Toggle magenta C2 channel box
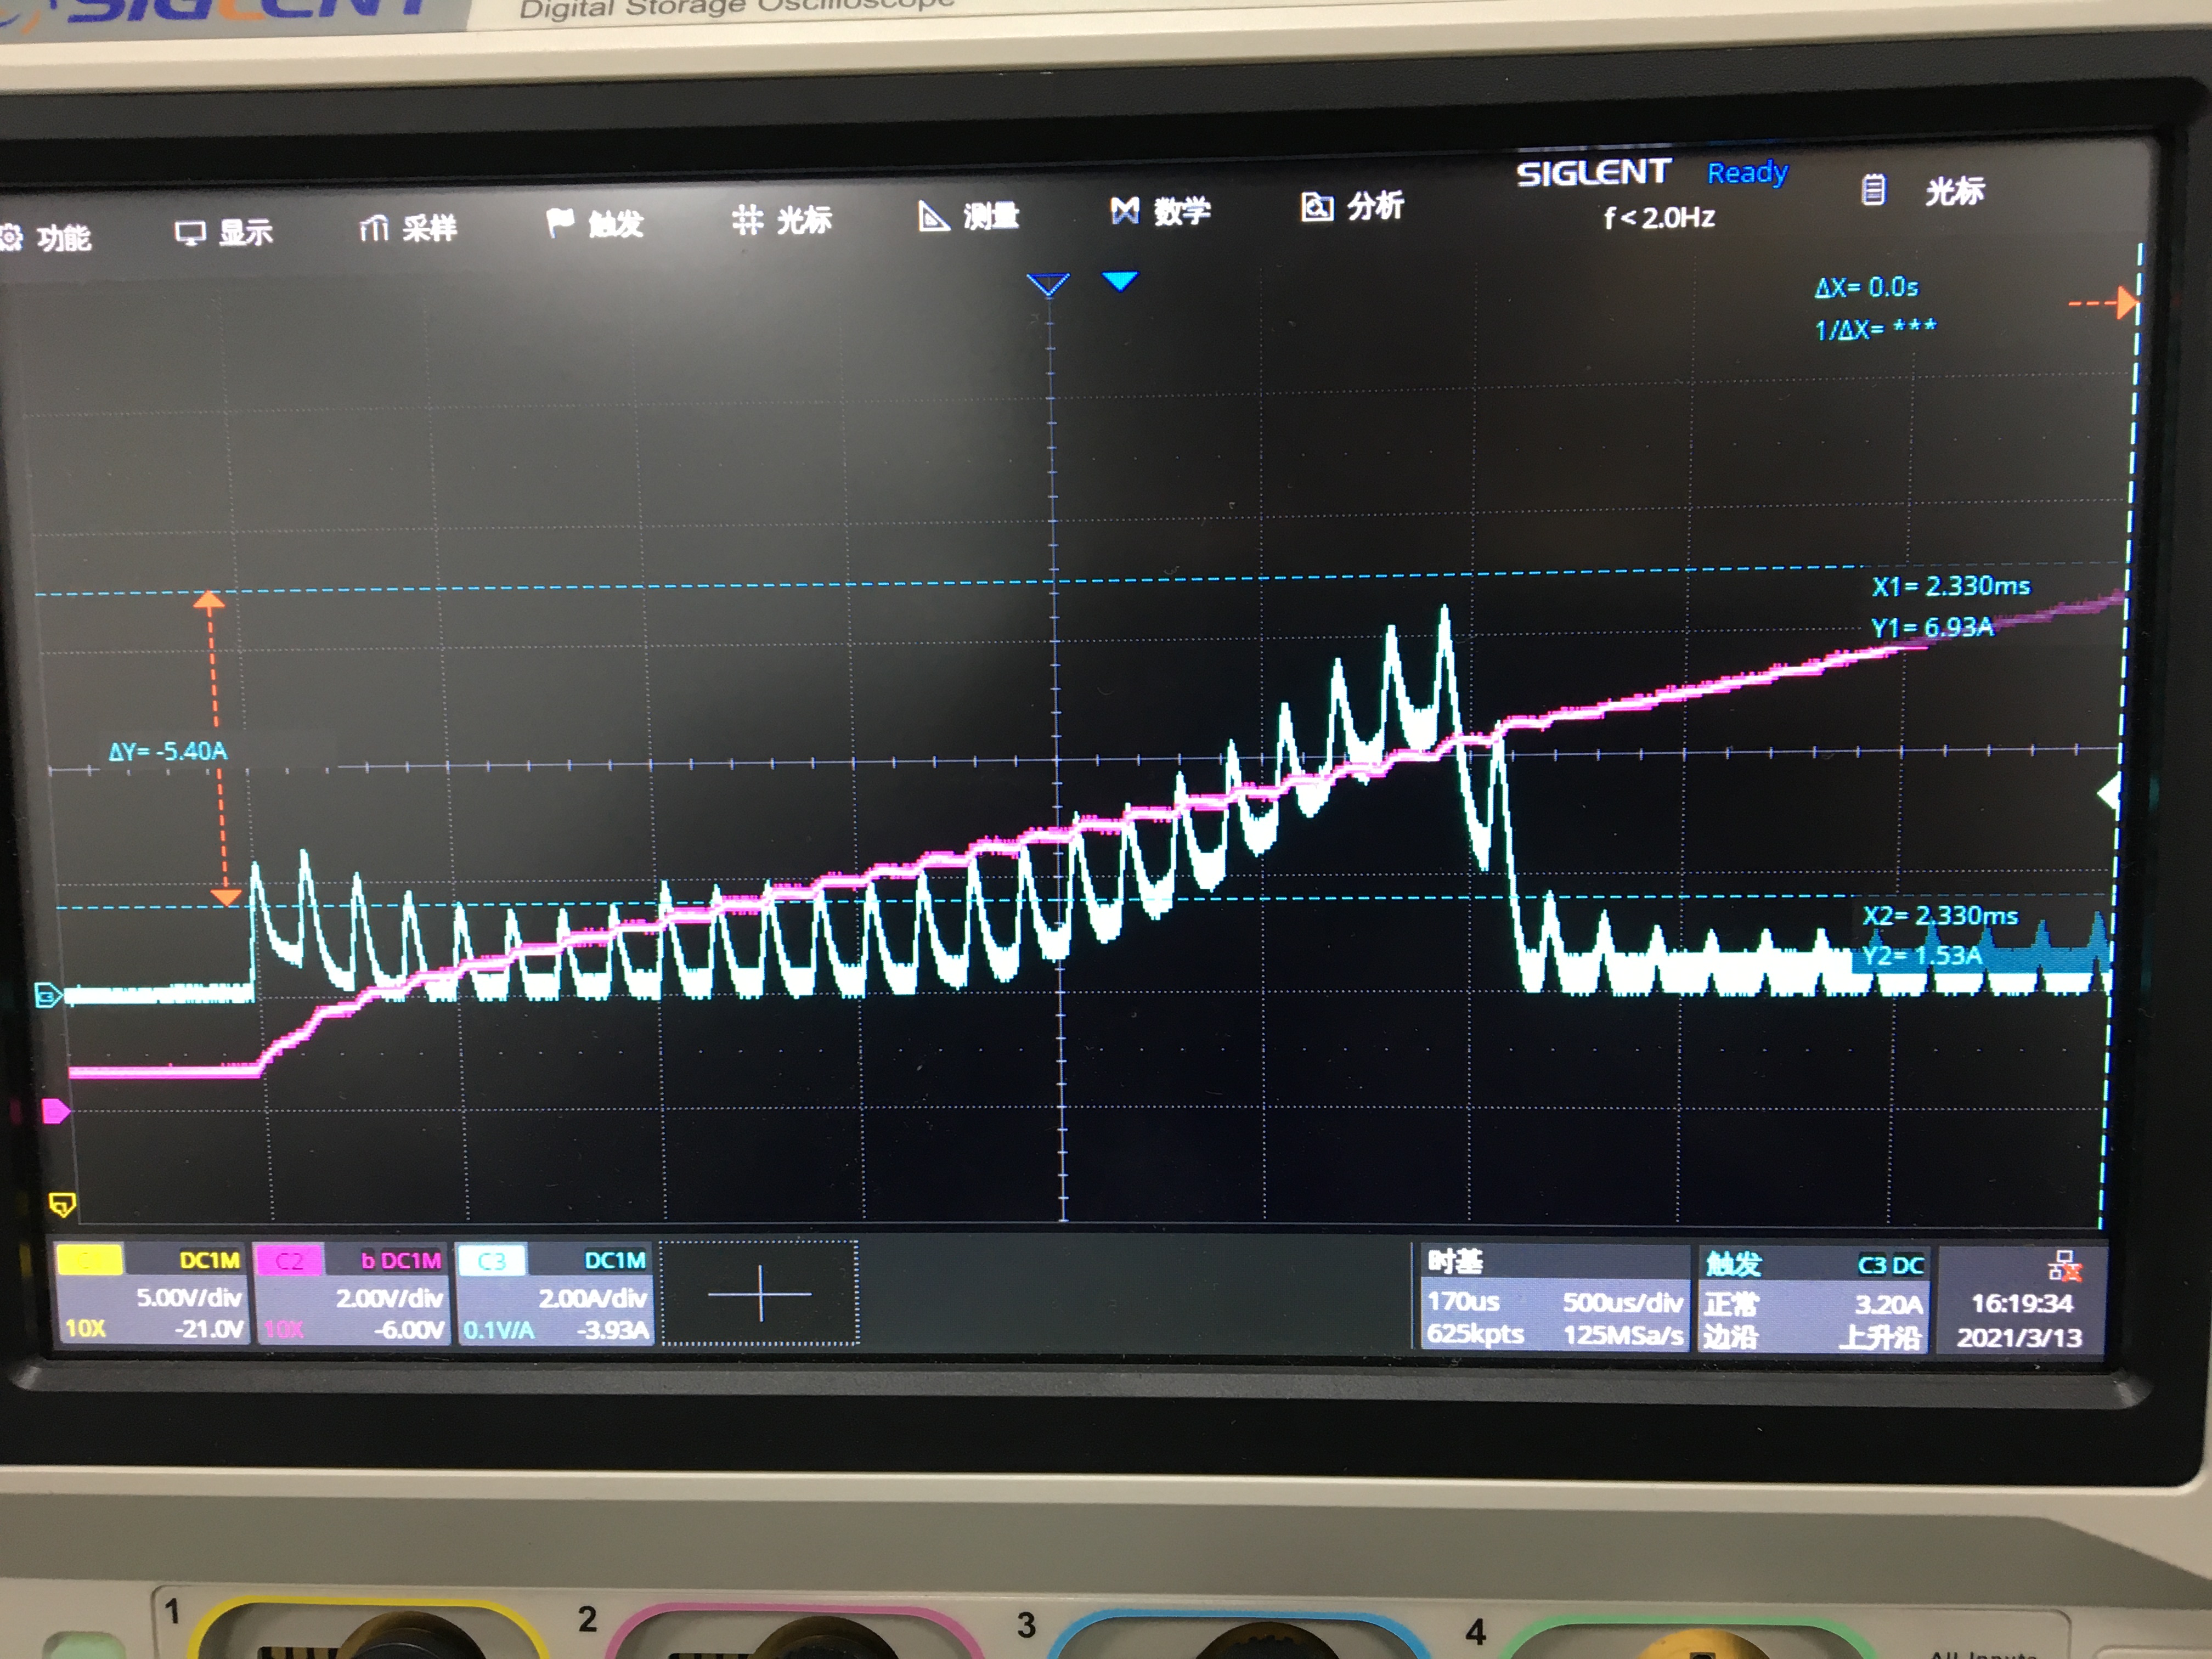The height and width of the screenshot is (1659, 2212). (289, 1260)
